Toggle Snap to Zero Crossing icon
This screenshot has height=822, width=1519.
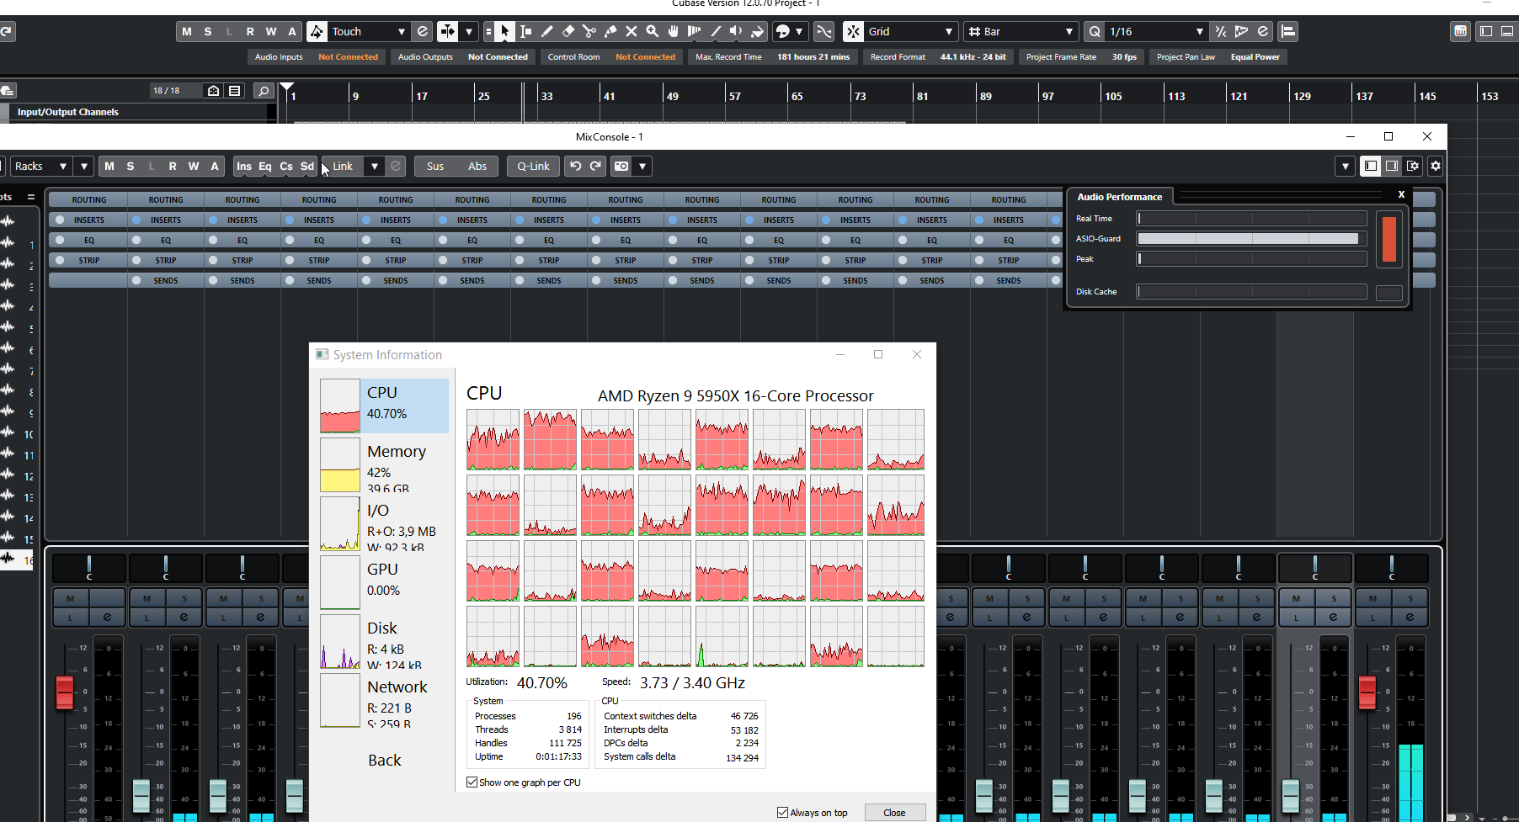point(824,32)
